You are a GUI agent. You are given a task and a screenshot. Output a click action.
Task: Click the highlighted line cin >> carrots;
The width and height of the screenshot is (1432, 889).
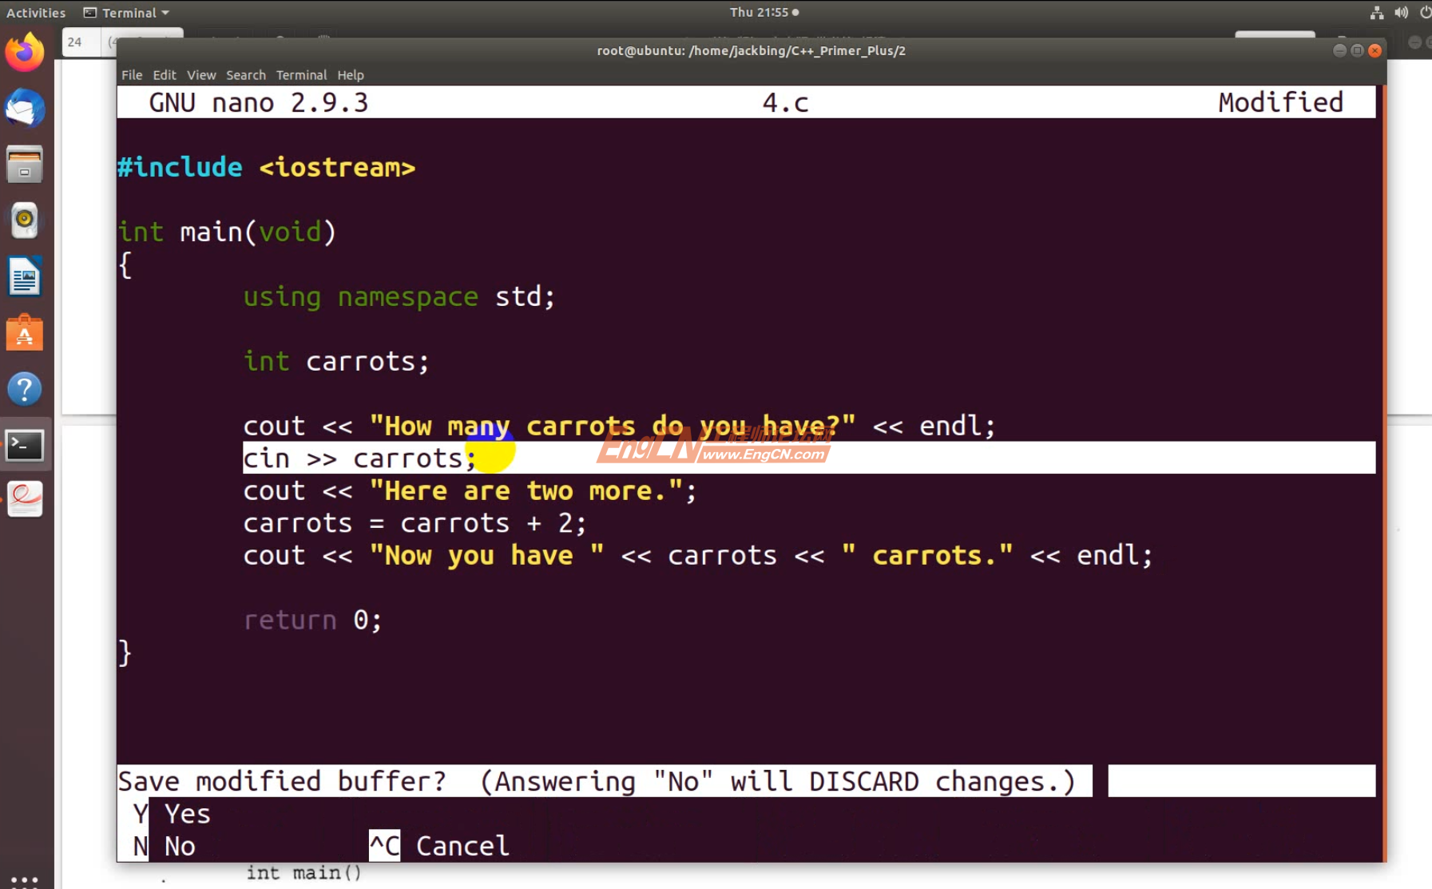pos(359,458)
